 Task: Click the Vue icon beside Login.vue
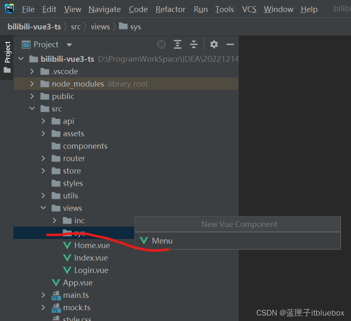67,270
